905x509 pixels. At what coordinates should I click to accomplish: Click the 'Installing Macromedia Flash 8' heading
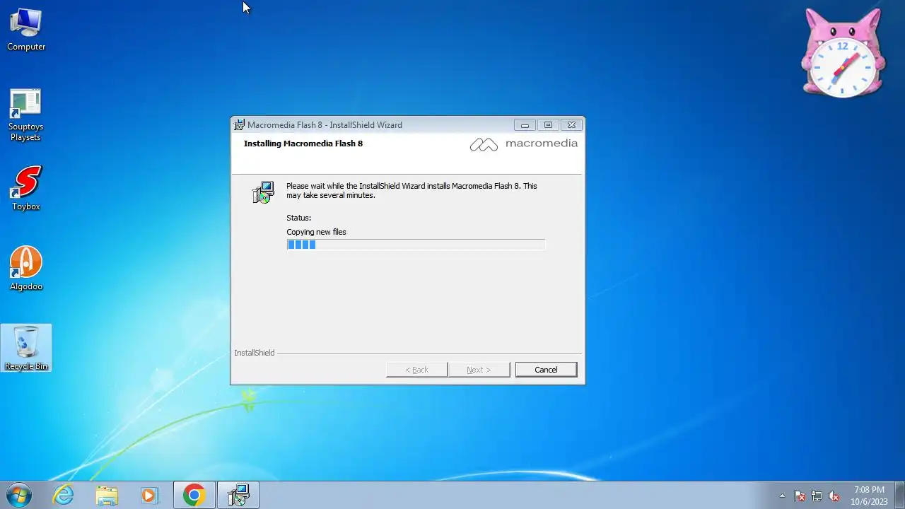(x=303, y=144)
